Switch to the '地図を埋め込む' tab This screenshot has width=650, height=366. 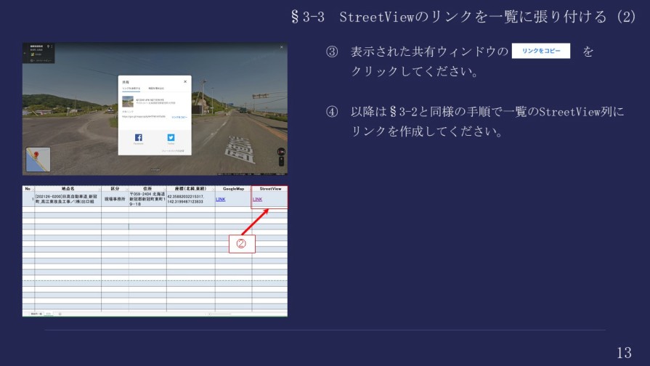(158, 88)
